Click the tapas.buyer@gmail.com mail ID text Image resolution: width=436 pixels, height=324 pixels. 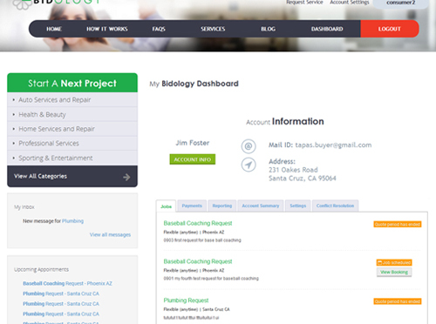click(x=333, y=145)
